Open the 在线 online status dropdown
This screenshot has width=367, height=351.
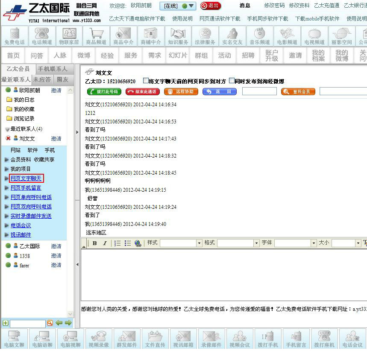178,6
